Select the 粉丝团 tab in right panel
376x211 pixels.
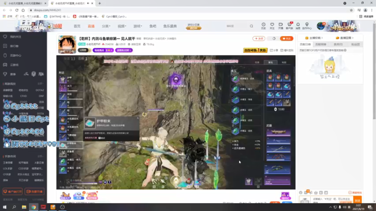pos(355,45)
